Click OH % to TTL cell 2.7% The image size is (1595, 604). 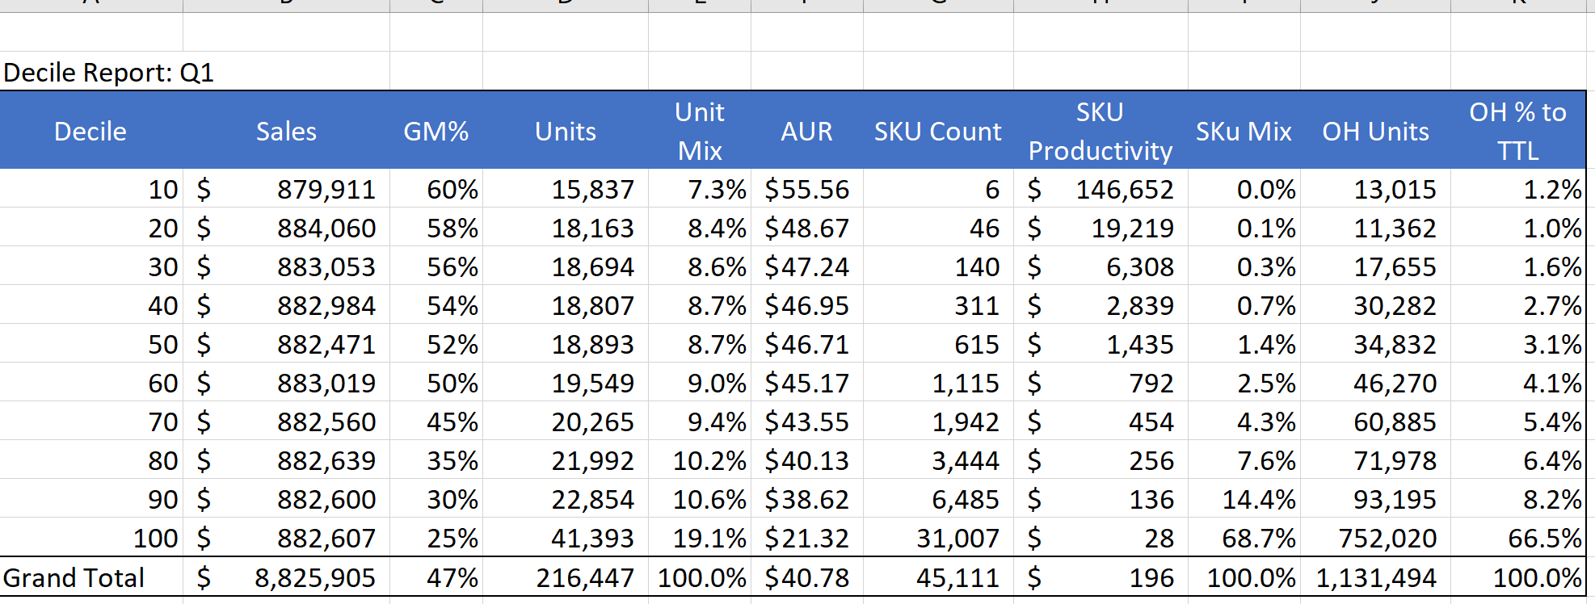pyautogui.click(x=1518, y=305)
